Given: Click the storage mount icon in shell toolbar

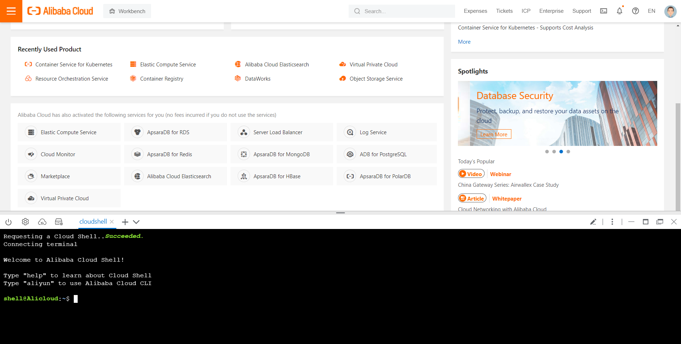Looking at the screenshot, I should point(59,222).
